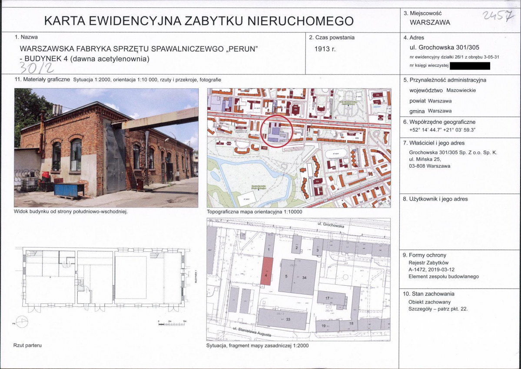Click 'Rejestr Zabytków' entry

tap(428, 263)
